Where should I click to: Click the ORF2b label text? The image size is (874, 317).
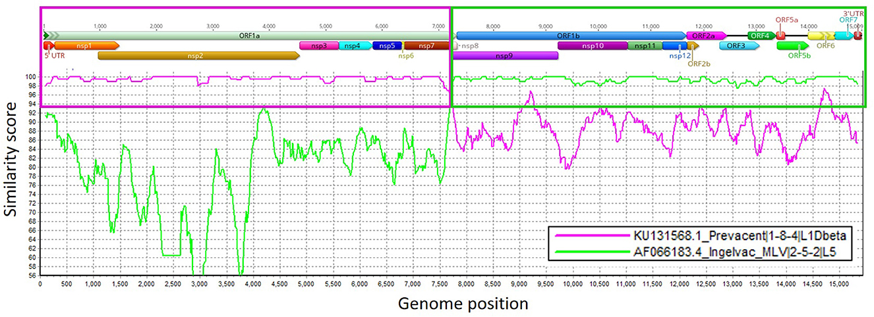[x=699, y=64]
